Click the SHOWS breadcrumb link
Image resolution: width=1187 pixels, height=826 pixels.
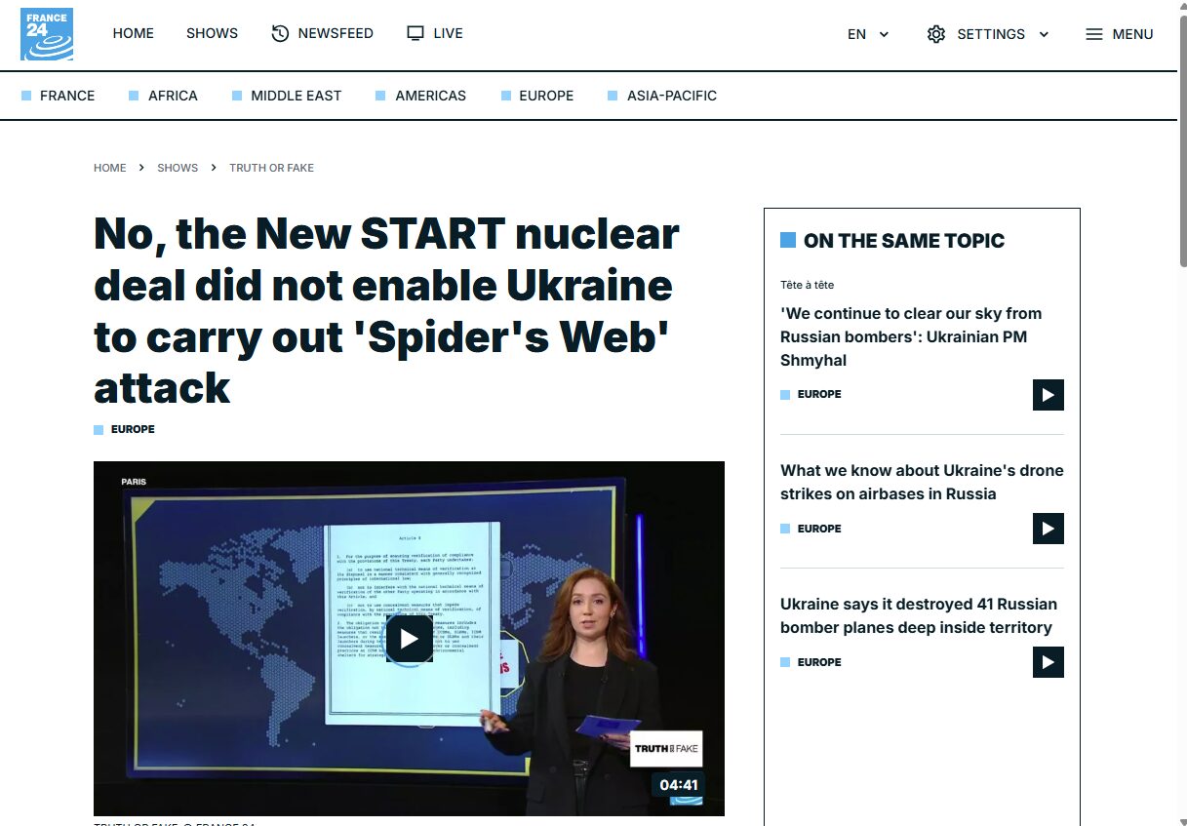[x=178, y=168]
